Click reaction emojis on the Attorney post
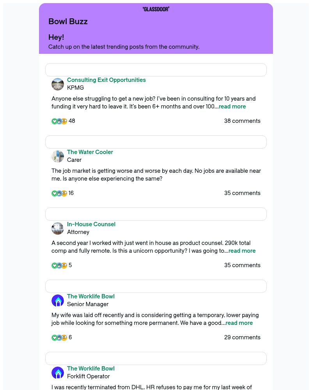The width and height of the screenshot is (312, 390). click(x=59, y=265)
